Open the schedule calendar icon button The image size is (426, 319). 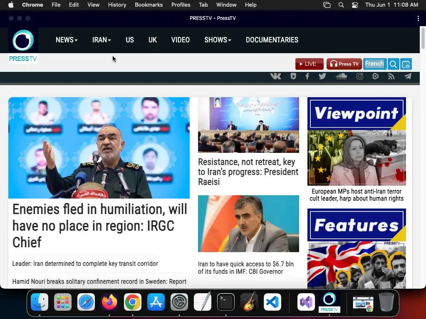[x=406, y=64]
